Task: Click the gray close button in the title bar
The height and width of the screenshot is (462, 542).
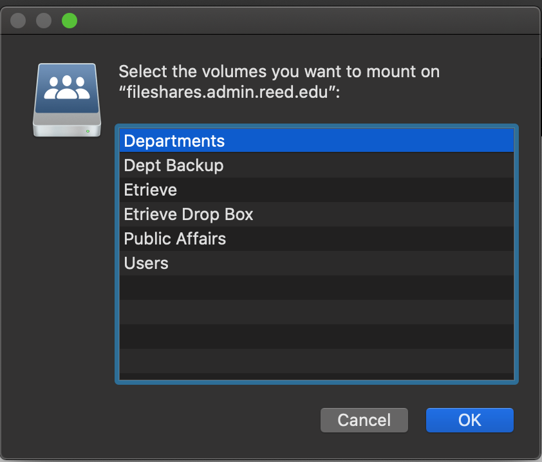Action: (x=18, y=21)
